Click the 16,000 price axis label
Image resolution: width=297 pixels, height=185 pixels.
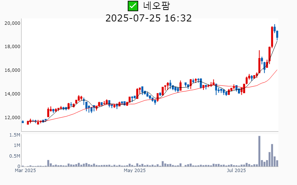[x=12, y=70]
